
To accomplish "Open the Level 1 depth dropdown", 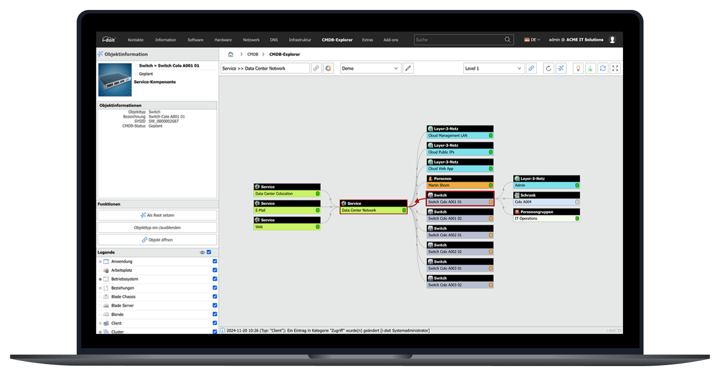I will click(x=493, y=68).
